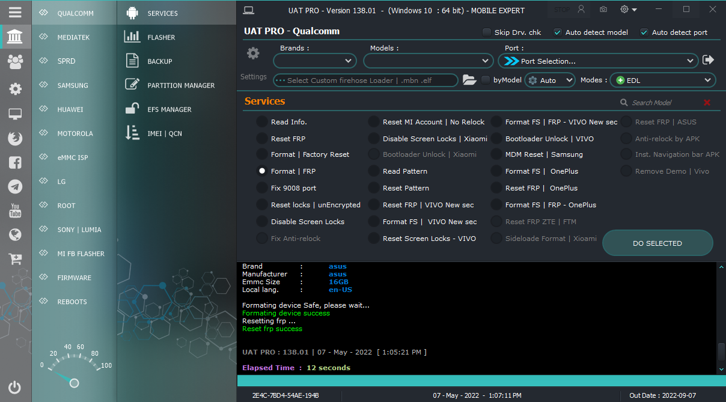Select the Motorola module

tap(75, 133)
